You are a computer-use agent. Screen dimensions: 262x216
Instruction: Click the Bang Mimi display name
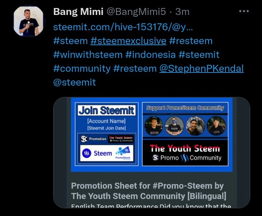(x=78, y=12)
